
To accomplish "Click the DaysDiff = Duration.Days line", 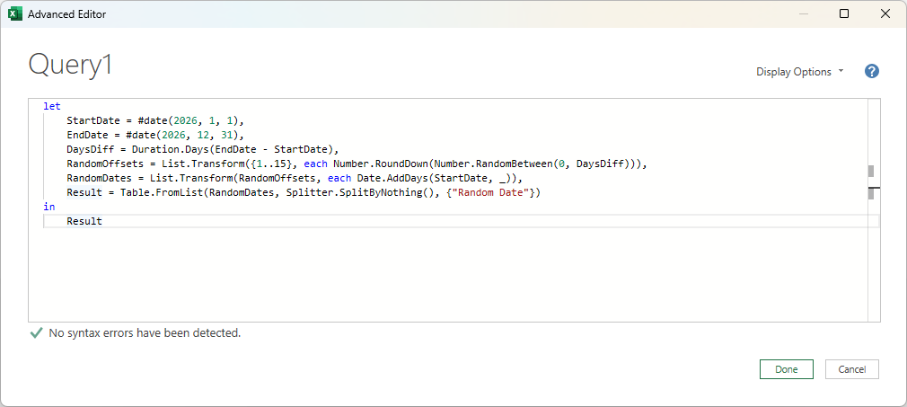I will pyautogui.click(x=202, y=149).
